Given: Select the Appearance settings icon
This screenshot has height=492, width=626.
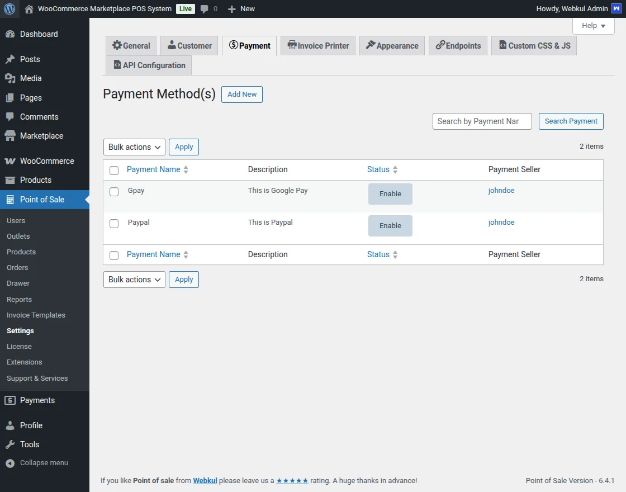Looking at the screenshot, I should pyautogui.click(x=372, y=45).
